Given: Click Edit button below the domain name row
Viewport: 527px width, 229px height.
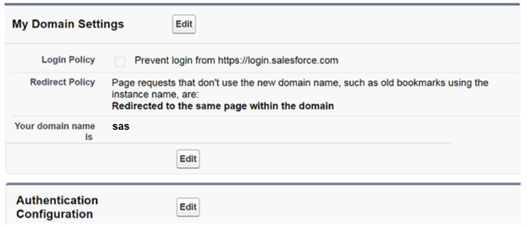Looking at the screenshot, I should [188, 159].
